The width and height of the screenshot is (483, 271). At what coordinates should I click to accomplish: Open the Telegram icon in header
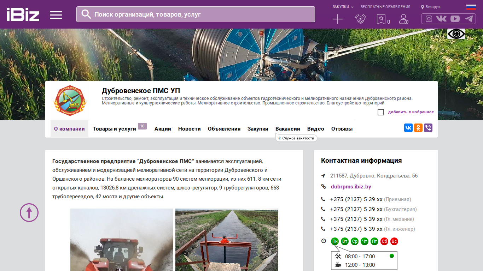pos(469,19)
